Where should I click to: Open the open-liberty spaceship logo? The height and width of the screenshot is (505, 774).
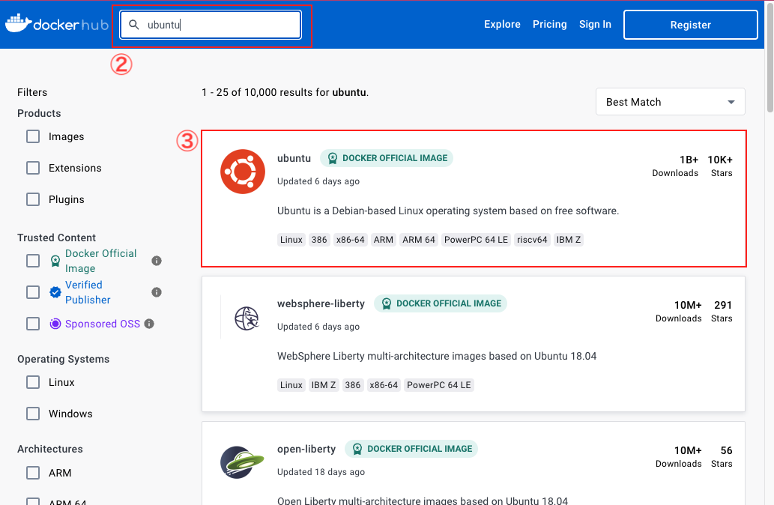click(242, 462)
